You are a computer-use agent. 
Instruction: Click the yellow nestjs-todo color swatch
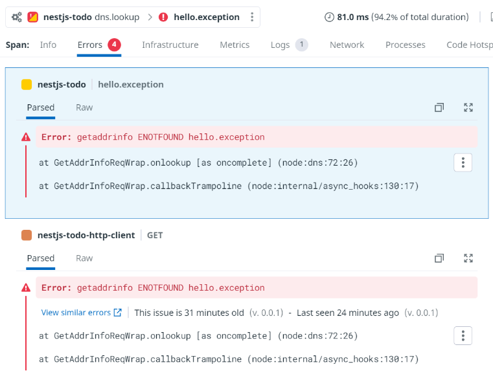coord(27,85)
